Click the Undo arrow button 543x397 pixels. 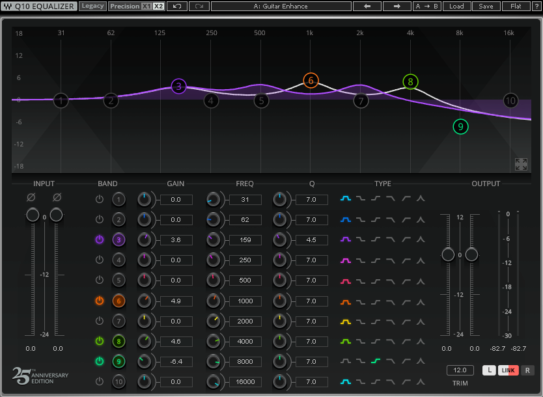coord(177,7)
